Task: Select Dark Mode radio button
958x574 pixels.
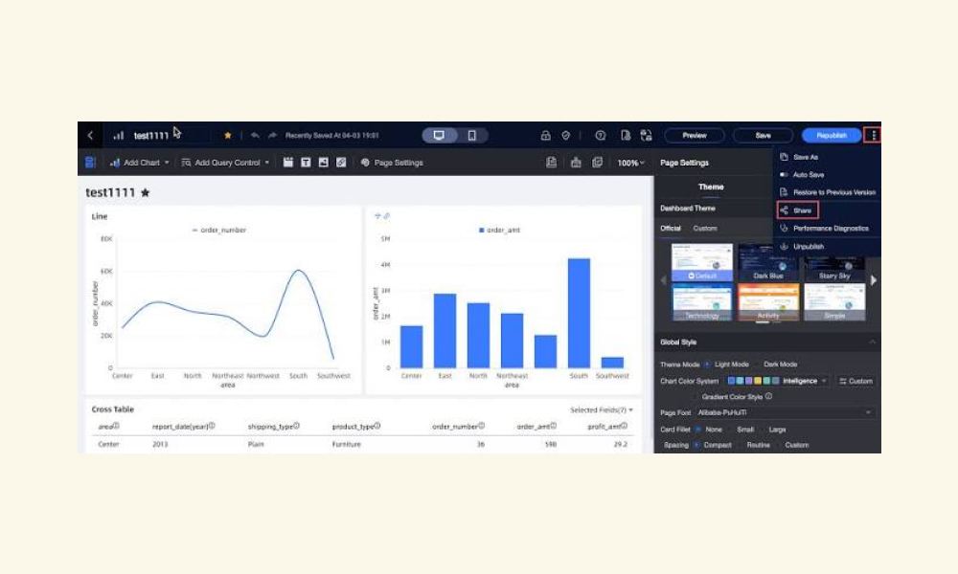Action: coord(758,364)
